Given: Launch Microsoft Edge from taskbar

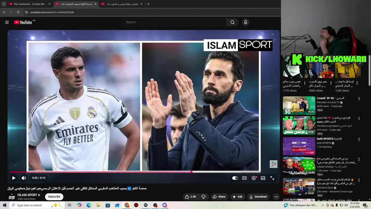Looking at the screenshot, I should point(89,205).
